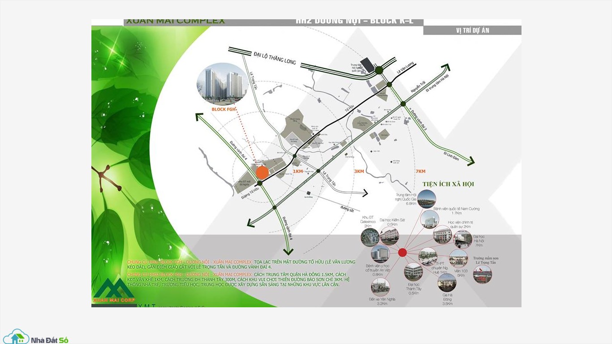Click the orange "3KM" radius label
Image resolution: width=612 pixels, height=344 pixels.
pos(359,172)
